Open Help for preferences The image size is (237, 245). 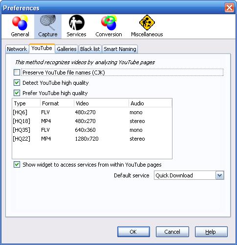coord(211,232)
